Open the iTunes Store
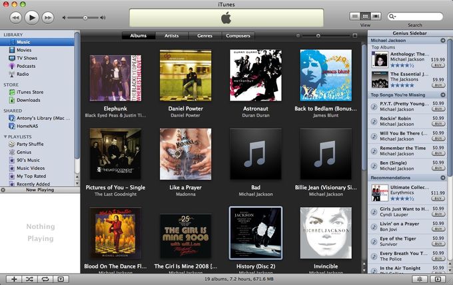Viewport: 453px width, 285px height. coord(30,92)
